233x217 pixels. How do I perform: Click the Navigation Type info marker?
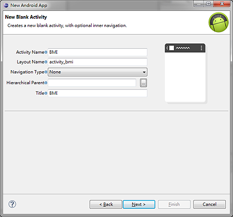(46, 72)
